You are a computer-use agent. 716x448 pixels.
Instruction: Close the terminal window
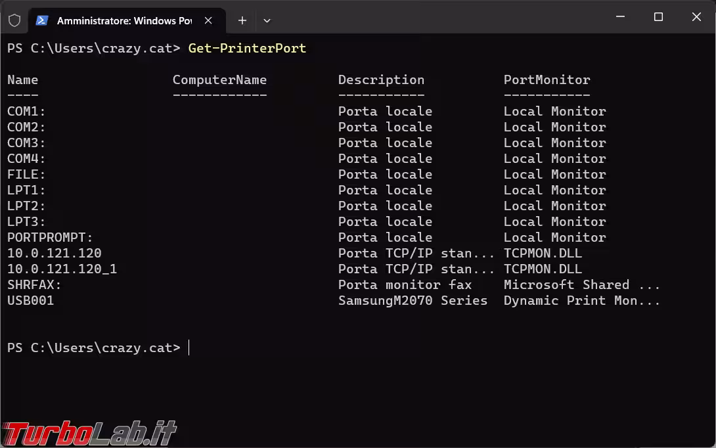696,17
